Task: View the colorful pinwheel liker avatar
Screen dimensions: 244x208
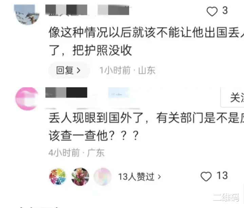Action: pyautogui.click(x=58, y=176)
